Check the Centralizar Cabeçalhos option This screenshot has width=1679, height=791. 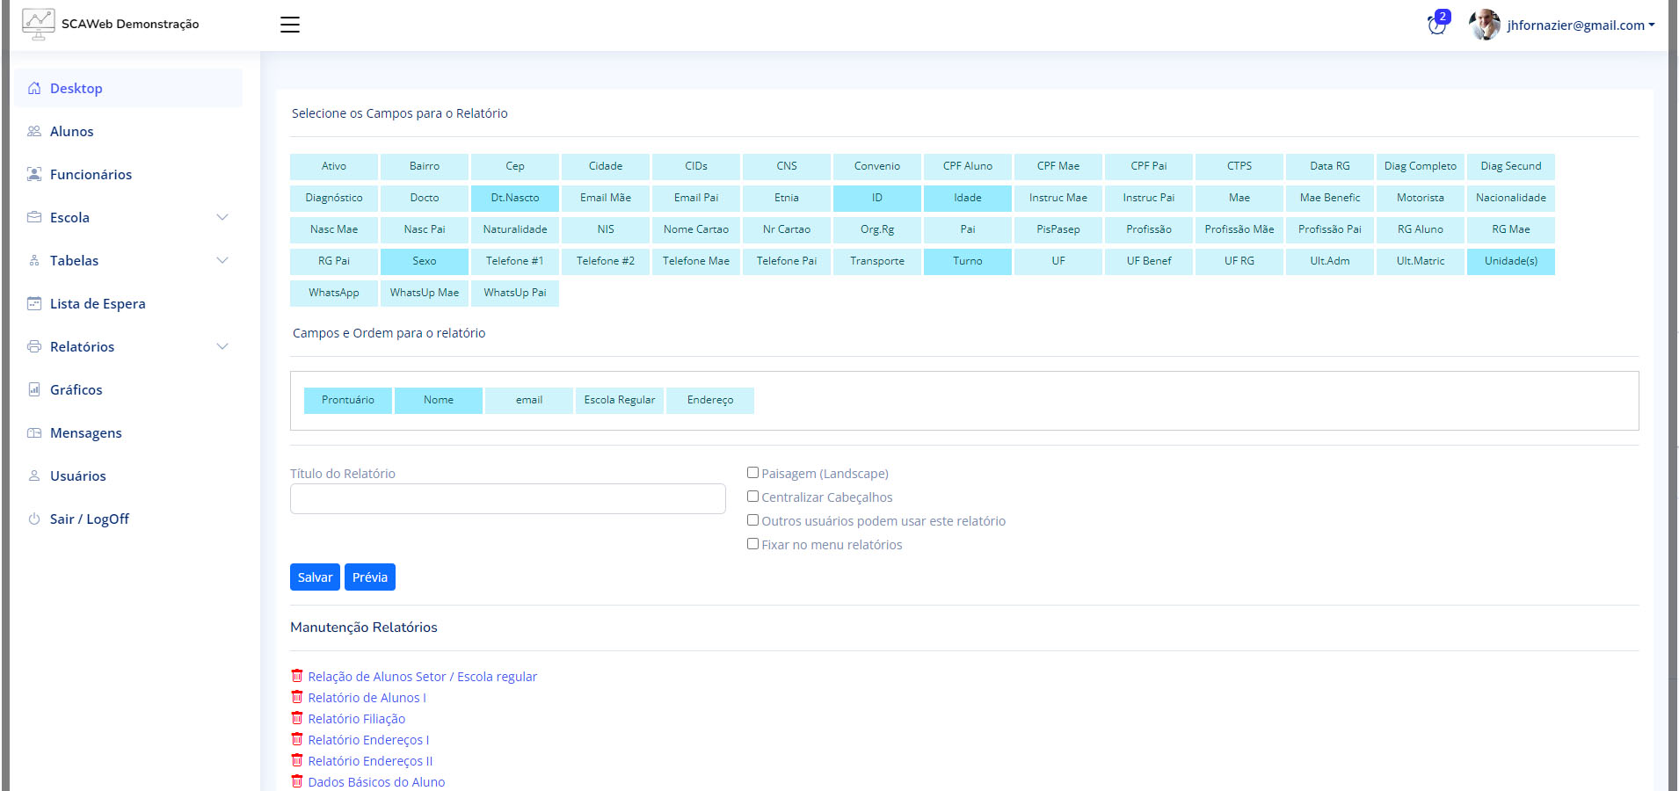click(x=752, y=497)
